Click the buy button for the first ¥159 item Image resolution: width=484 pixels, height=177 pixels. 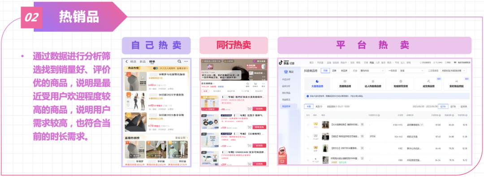pos(259,127)
